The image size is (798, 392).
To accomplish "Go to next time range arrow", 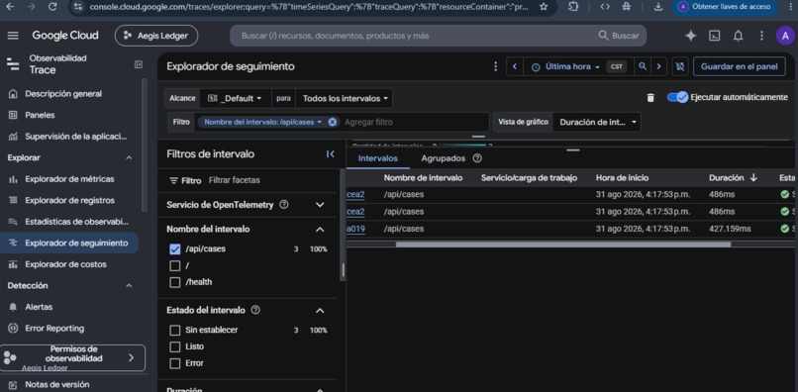I will tap(659, 66).
